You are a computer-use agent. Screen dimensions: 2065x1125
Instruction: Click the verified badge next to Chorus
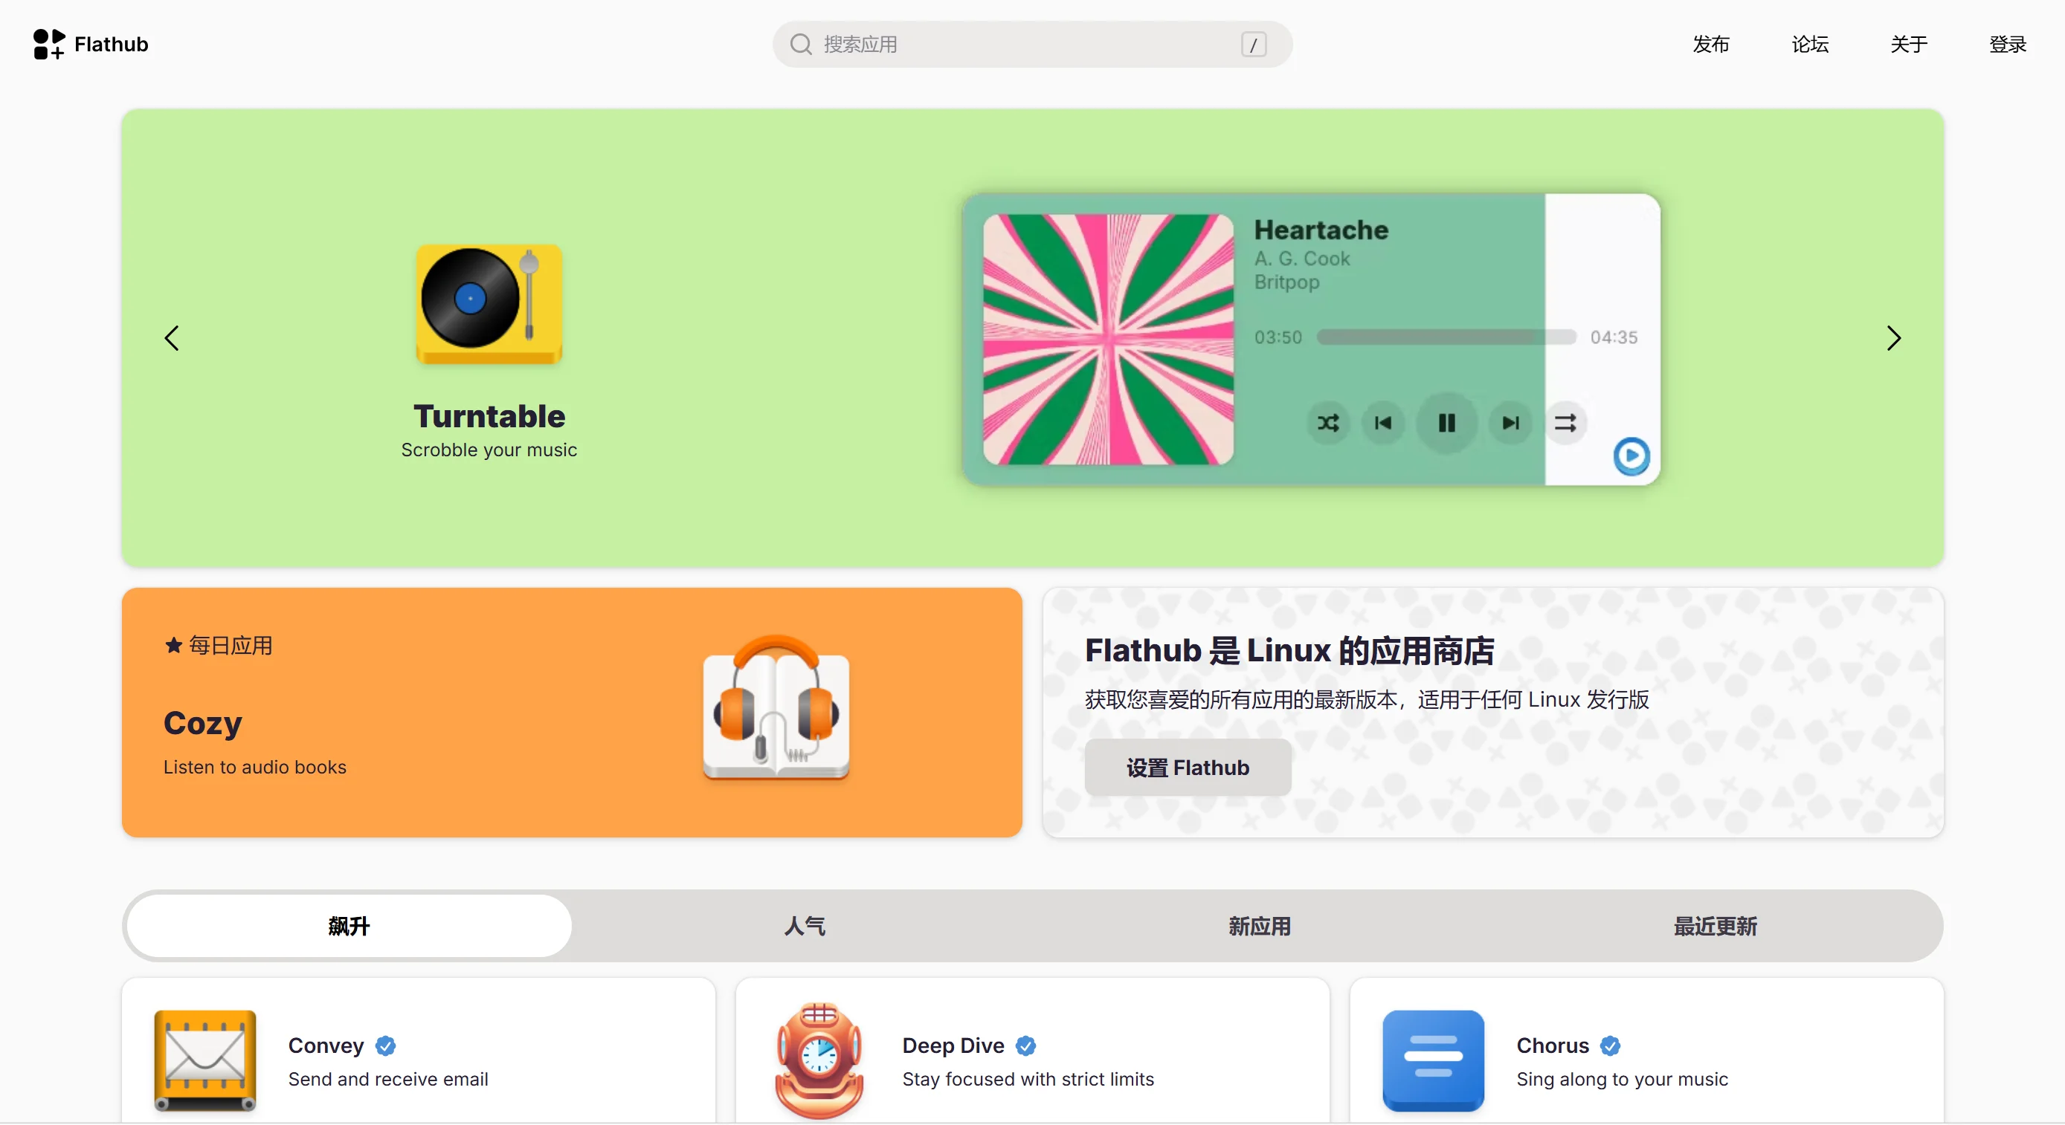click(x=1611, y=1045)
